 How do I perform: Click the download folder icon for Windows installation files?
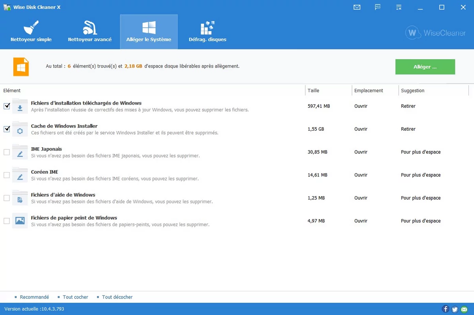coord(20,106)
